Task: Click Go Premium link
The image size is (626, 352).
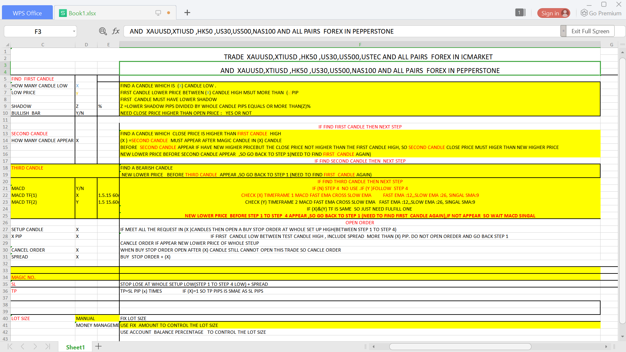Action: point(601,13)
